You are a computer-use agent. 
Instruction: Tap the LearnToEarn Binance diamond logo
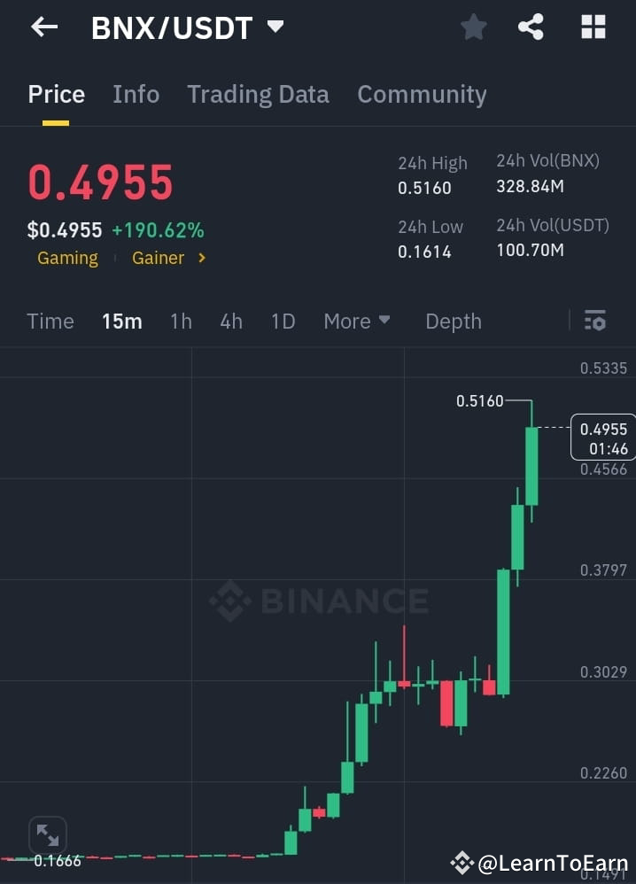tap(461, 861)
